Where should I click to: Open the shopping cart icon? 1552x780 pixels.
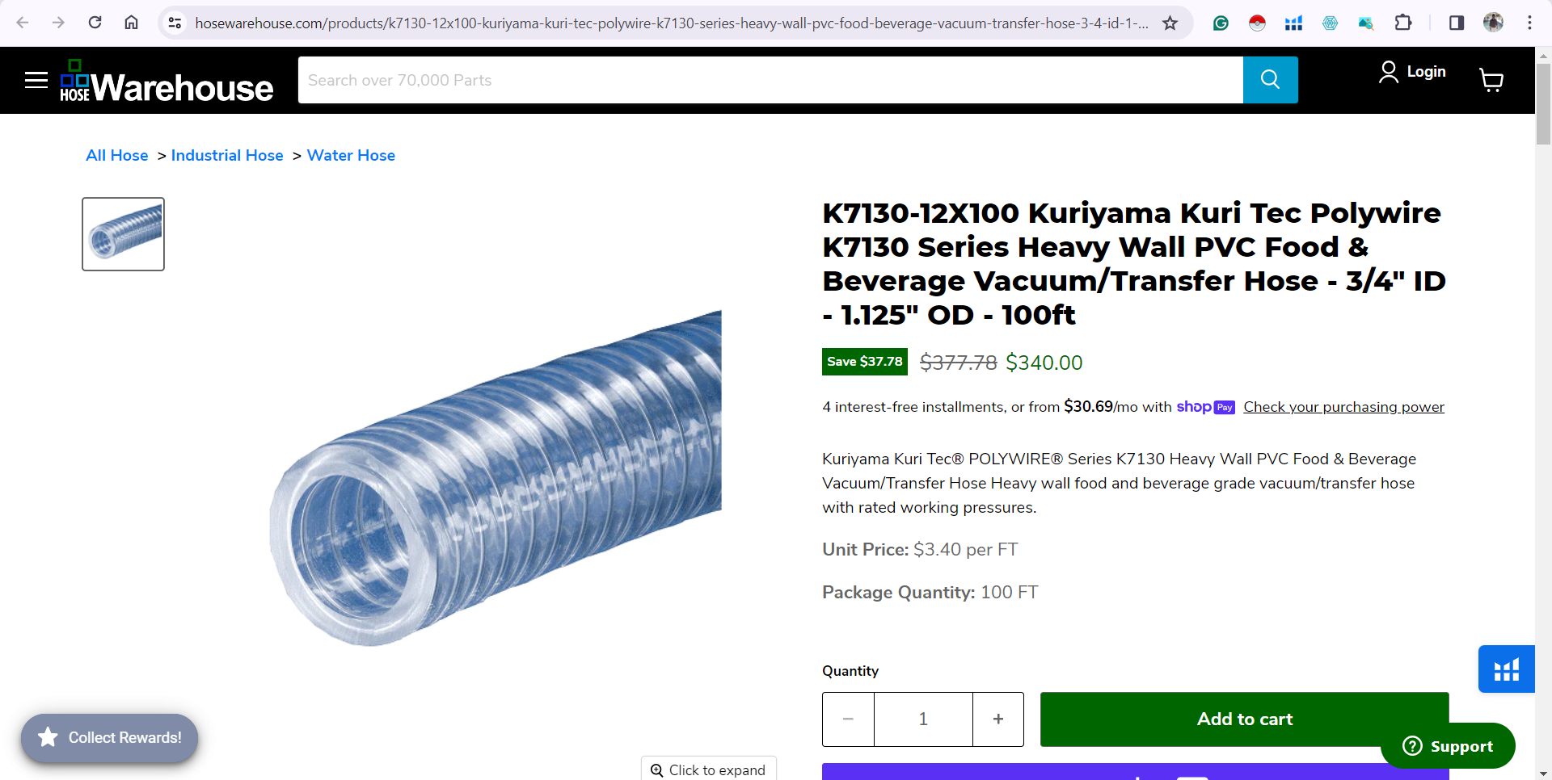pyautogui.click(x=1491, y=80)
